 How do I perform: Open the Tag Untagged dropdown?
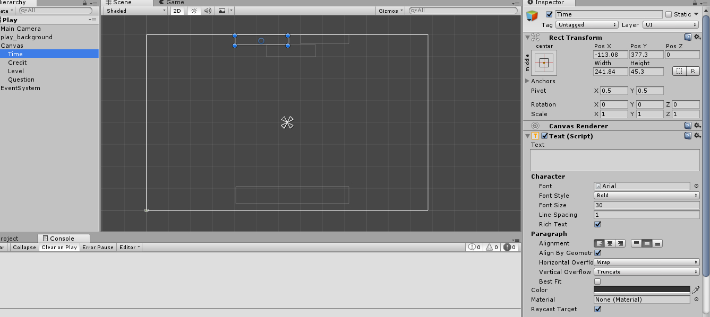(x=587, y=25)
